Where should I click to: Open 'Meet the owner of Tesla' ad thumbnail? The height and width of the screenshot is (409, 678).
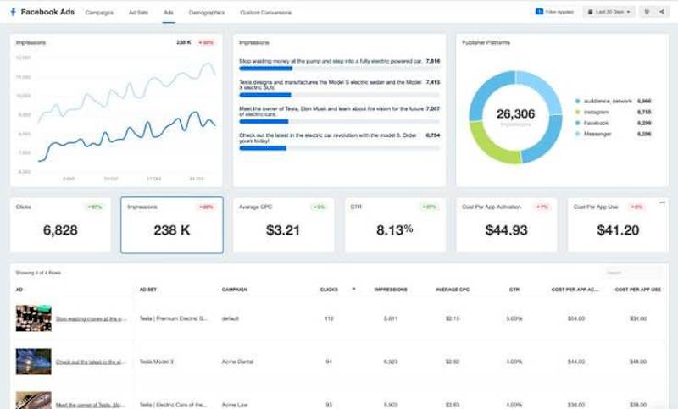[x=34, y=401]
